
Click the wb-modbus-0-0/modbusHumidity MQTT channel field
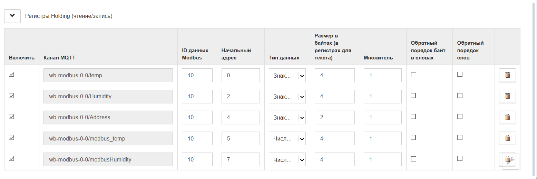(108, 159)
